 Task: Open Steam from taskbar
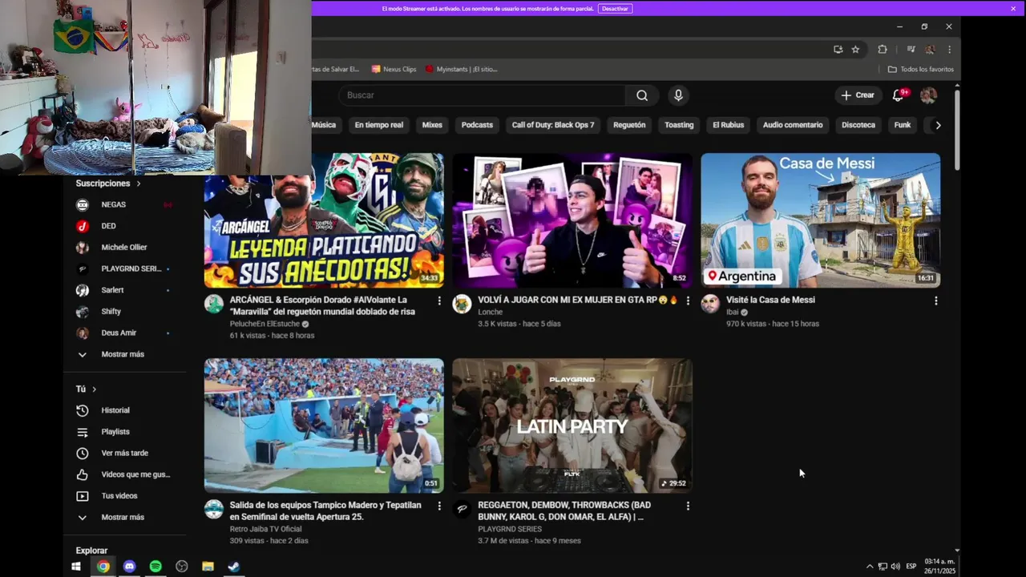tap(233, 567)
